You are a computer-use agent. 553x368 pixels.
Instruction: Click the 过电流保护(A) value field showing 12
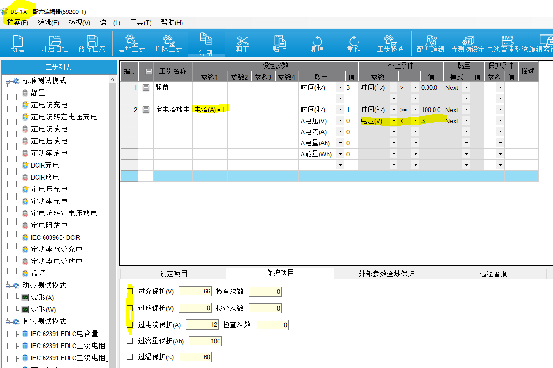click(202, 324)
